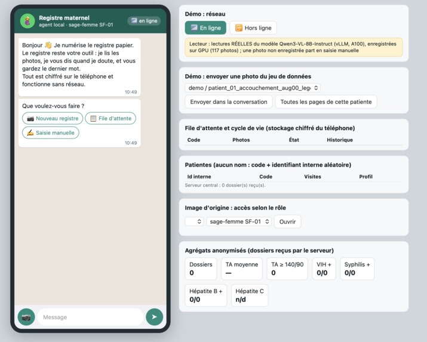
Task: Click the 'en ligne' status badge in header
Action: pos(144,21)
